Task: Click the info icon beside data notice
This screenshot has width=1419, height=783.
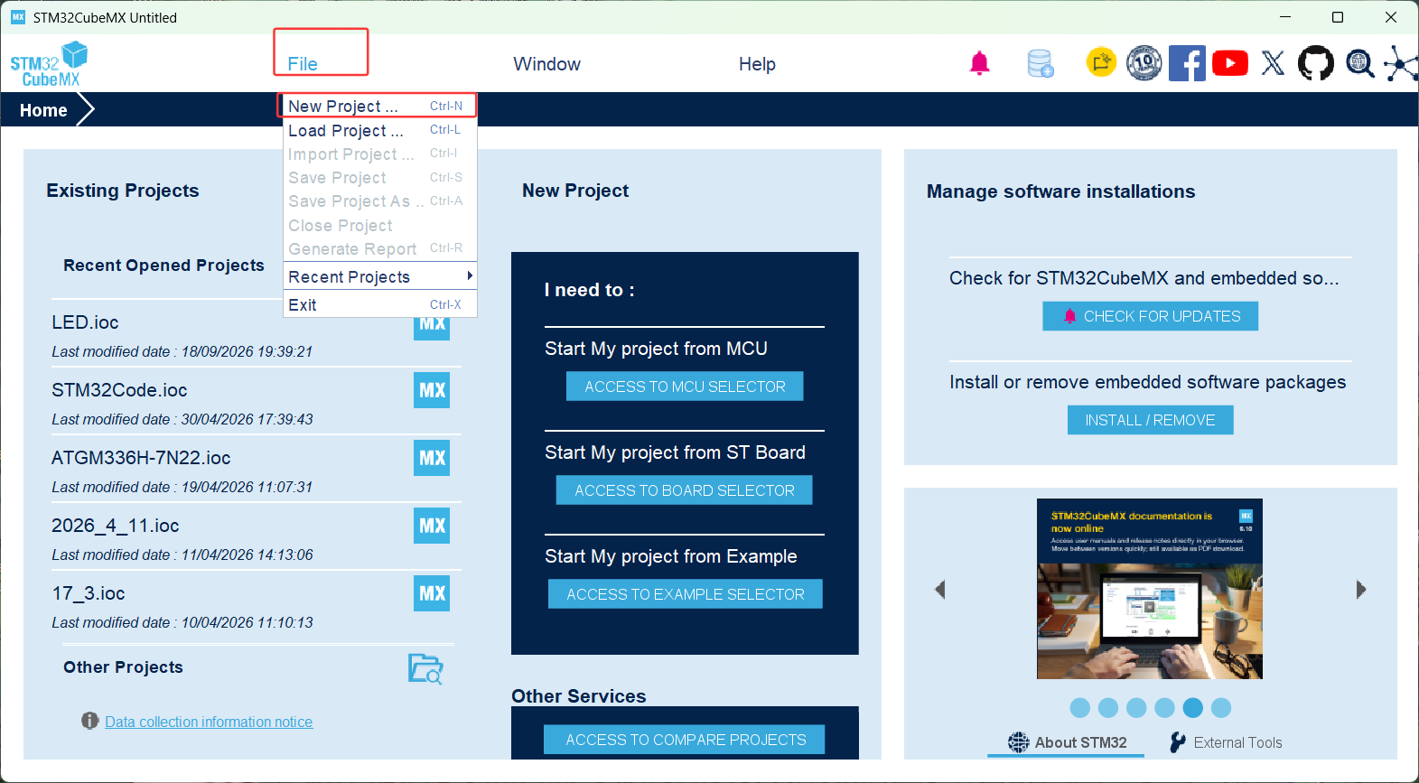Action: coord(89,721)
